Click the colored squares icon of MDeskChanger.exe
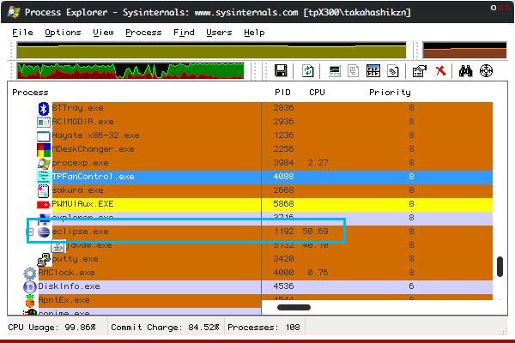 coord(44,150)
